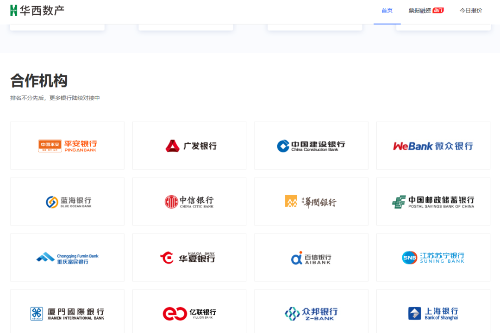
Task: Select the 上海银行 Bank of Shanghai card
Action: [x=433, y=313]
